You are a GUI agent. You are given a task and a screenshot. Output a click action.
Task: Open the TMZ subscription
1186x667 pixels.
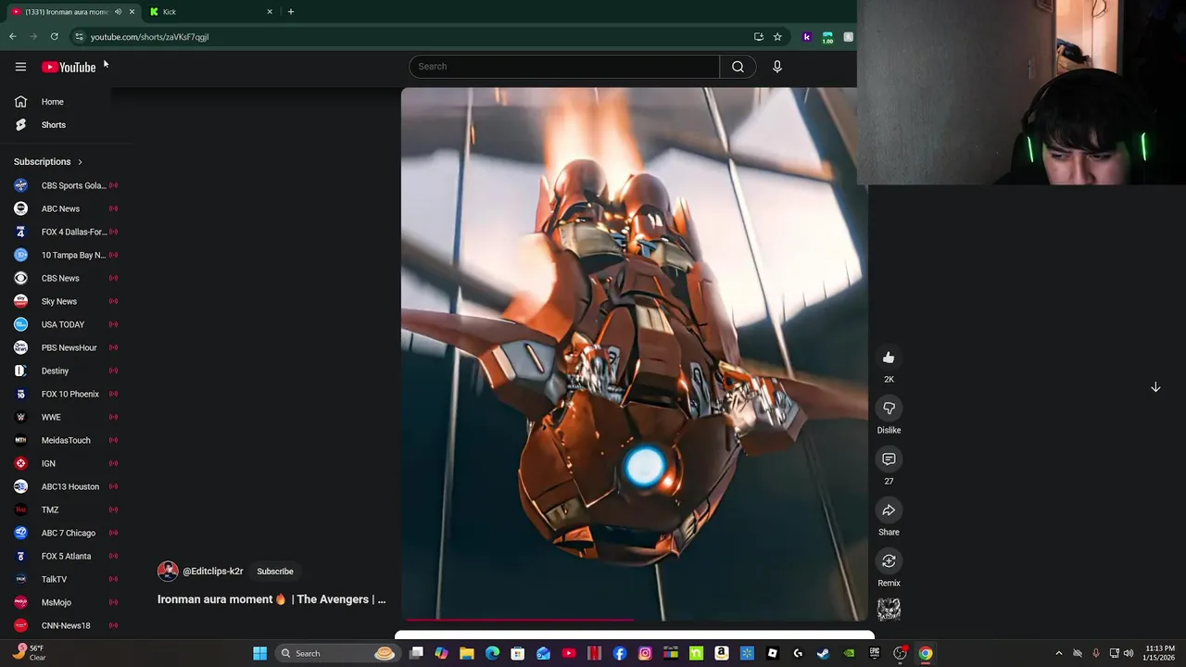[67, 510]
